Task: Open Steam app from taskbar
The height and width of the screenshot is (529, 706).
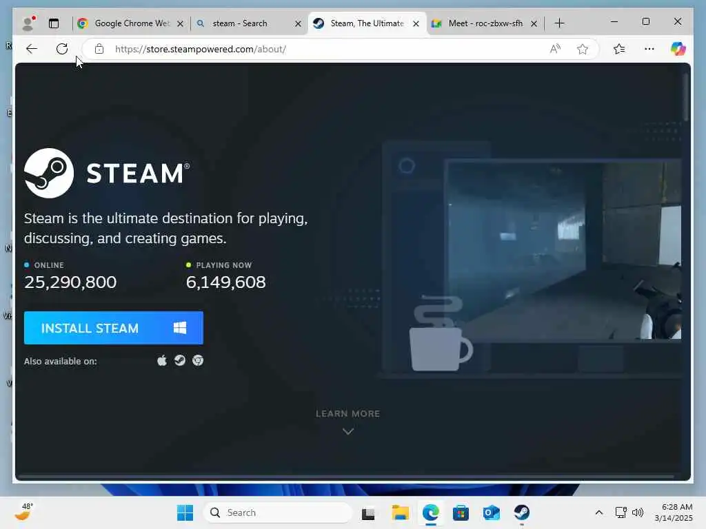Action: click(522, 512)
